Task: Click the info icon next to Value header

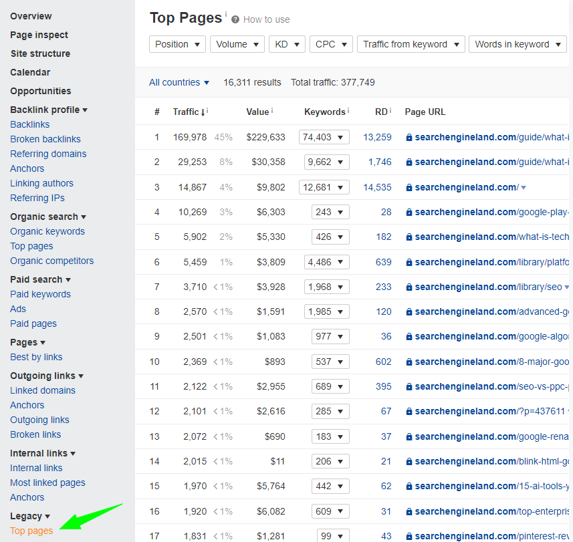Action: point(272,111)
